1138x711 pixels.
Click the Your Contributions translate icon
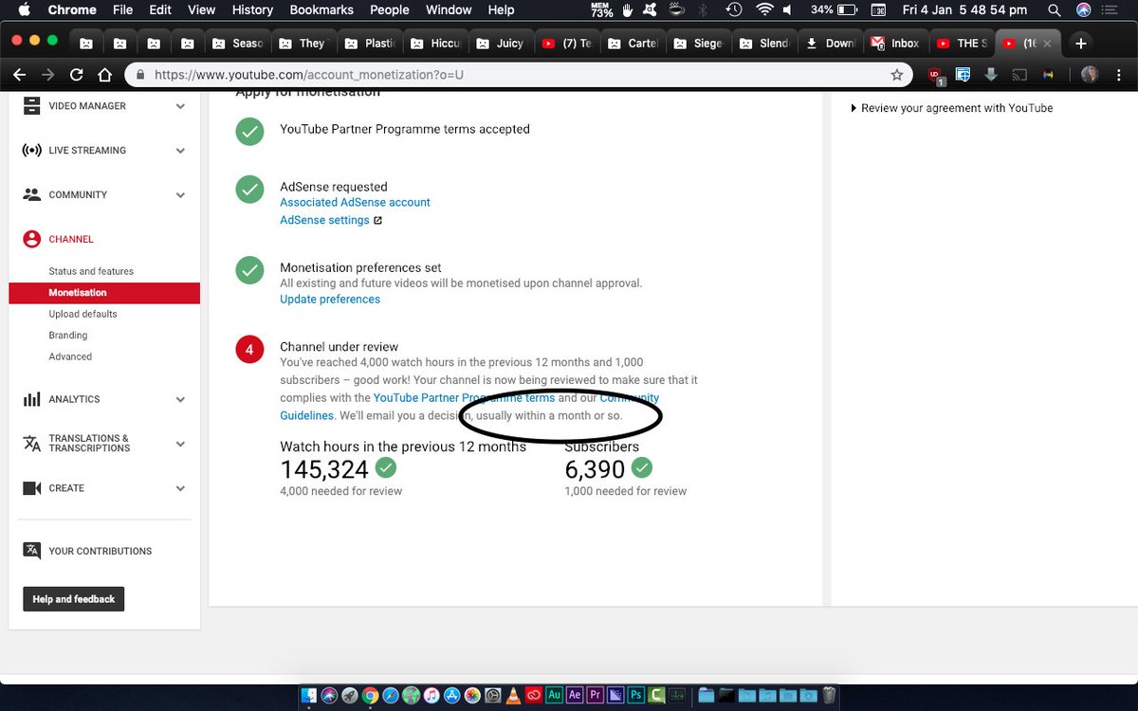pos(31,551)
